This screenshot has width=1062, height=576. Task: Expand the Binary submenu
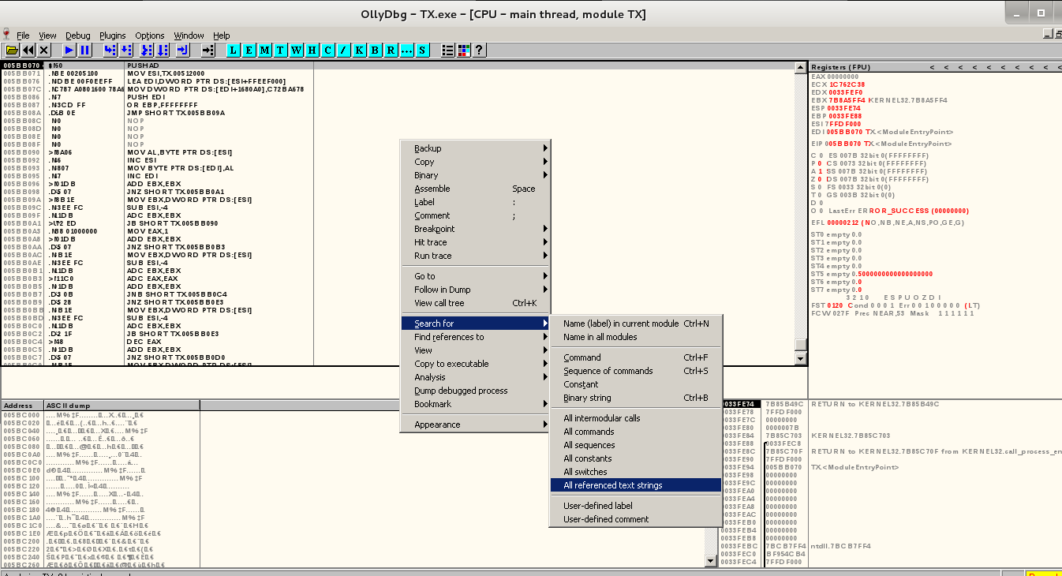coord(475,175)
